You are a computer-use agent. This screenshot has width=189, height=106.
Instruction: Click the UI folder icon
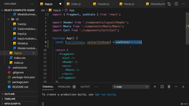pyautogui.click(x=13, y=19)
